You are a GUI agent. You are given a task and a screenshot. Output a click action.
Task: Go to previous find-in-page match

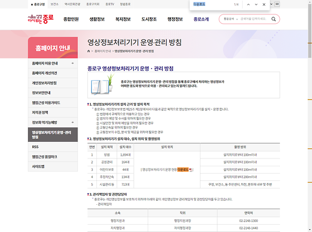pos(248,4)
